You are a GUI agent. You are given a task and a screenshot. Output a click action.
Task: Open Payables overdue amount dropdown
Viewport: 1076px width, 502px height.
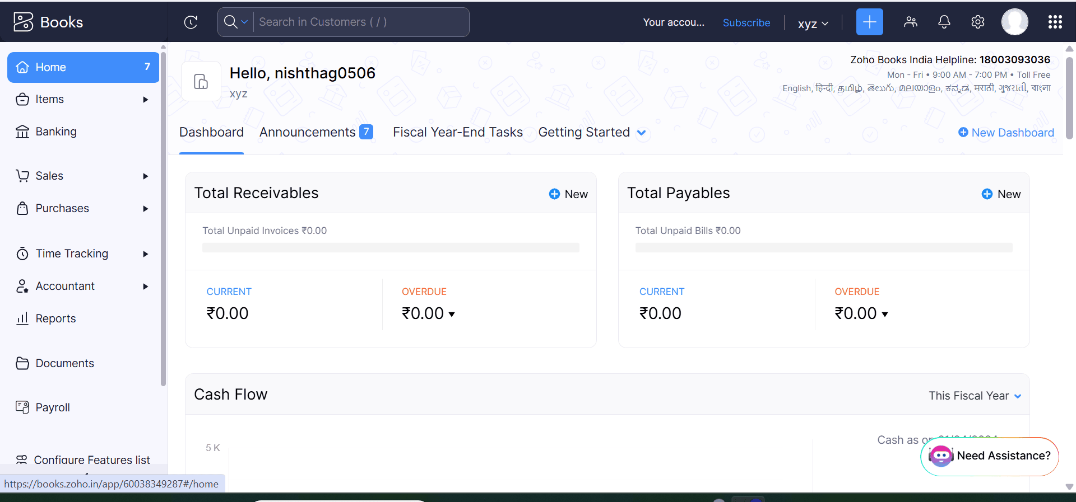(x=885, y=314)
